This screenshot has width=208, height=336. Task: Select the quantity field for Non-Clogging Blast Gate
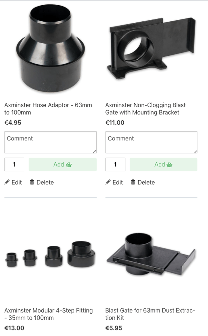(115, 165)
